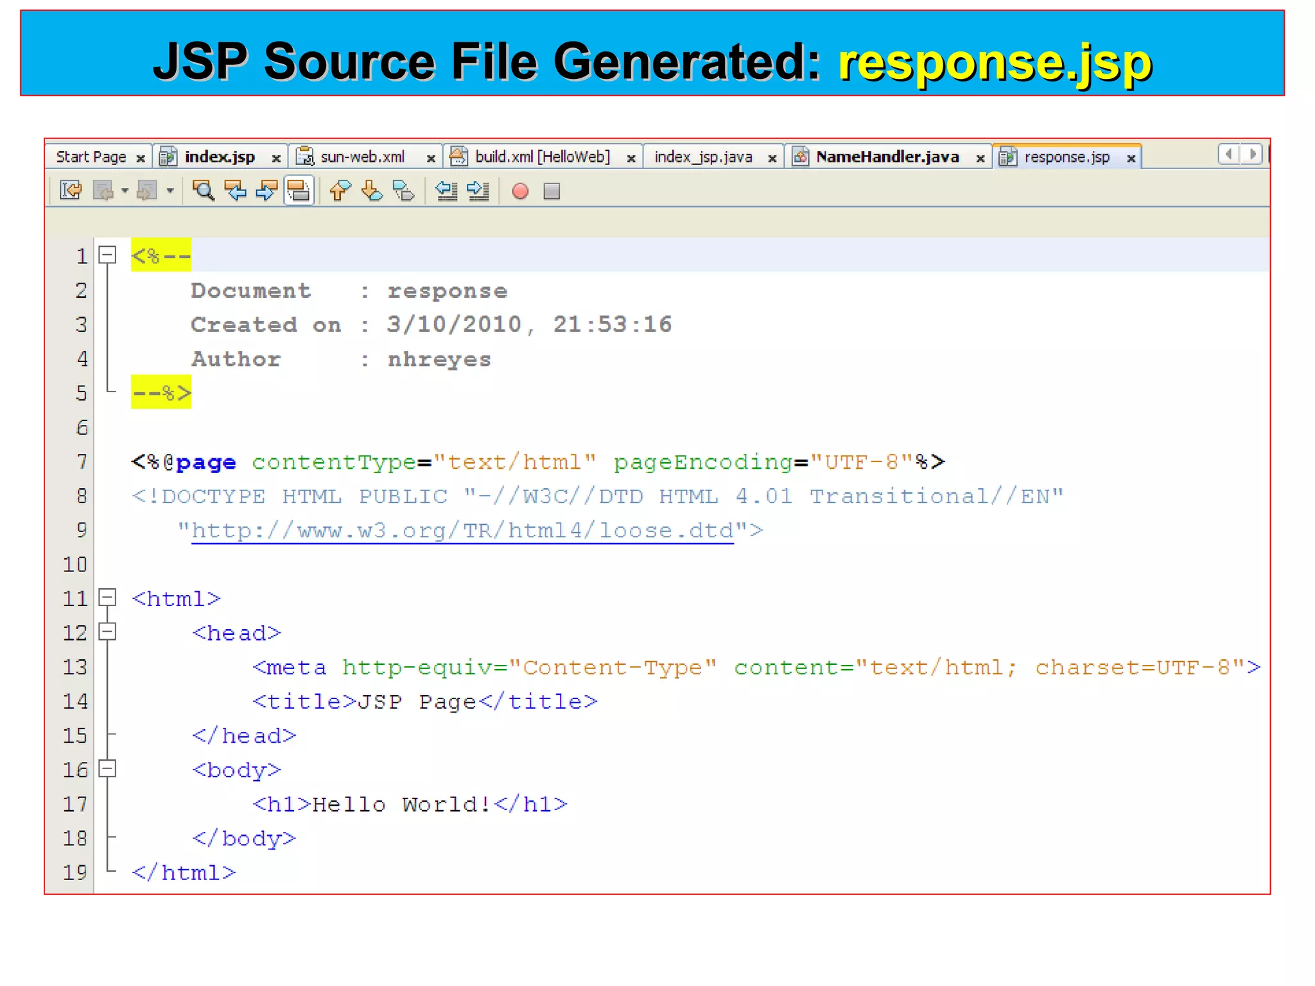Click the date '3/10/2010, 21:53:16'
The height and width of the screenshot is (986, 1315).
click(x=529, y=324)
